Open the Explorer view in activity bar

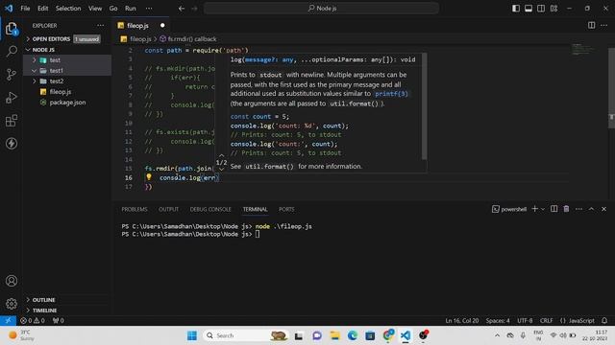tap(12, 29)
